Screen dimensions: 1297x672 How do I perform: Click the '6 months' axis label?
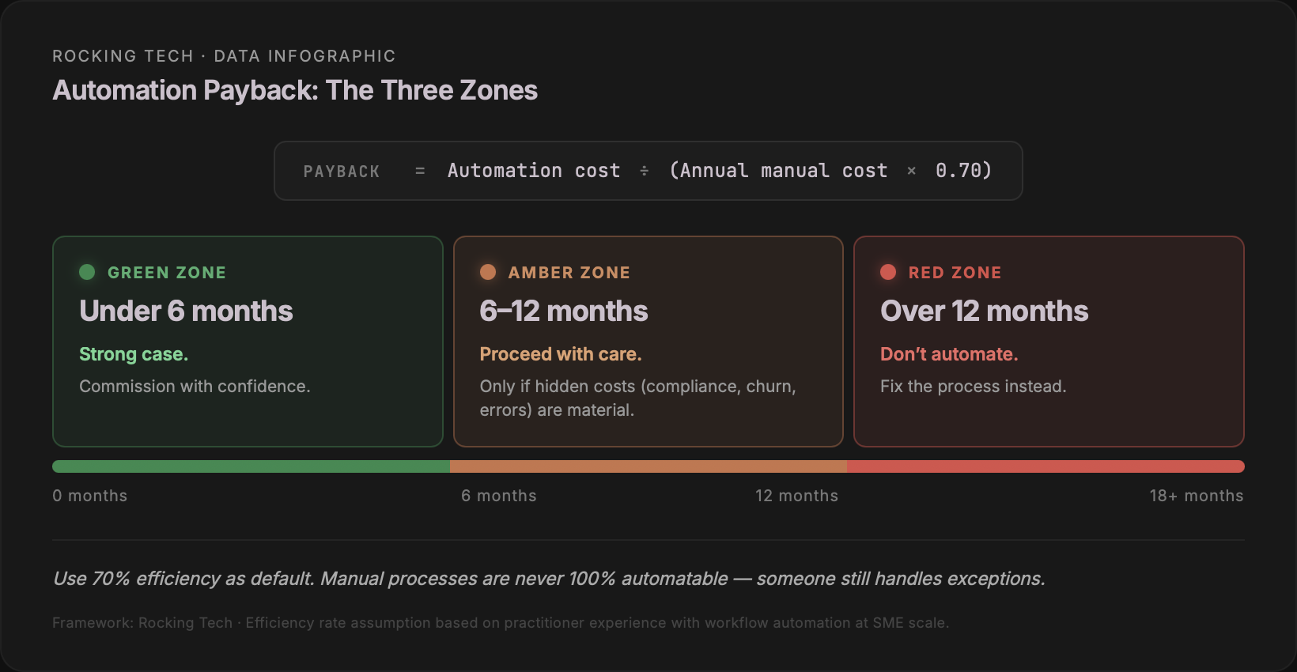point(499,496)
